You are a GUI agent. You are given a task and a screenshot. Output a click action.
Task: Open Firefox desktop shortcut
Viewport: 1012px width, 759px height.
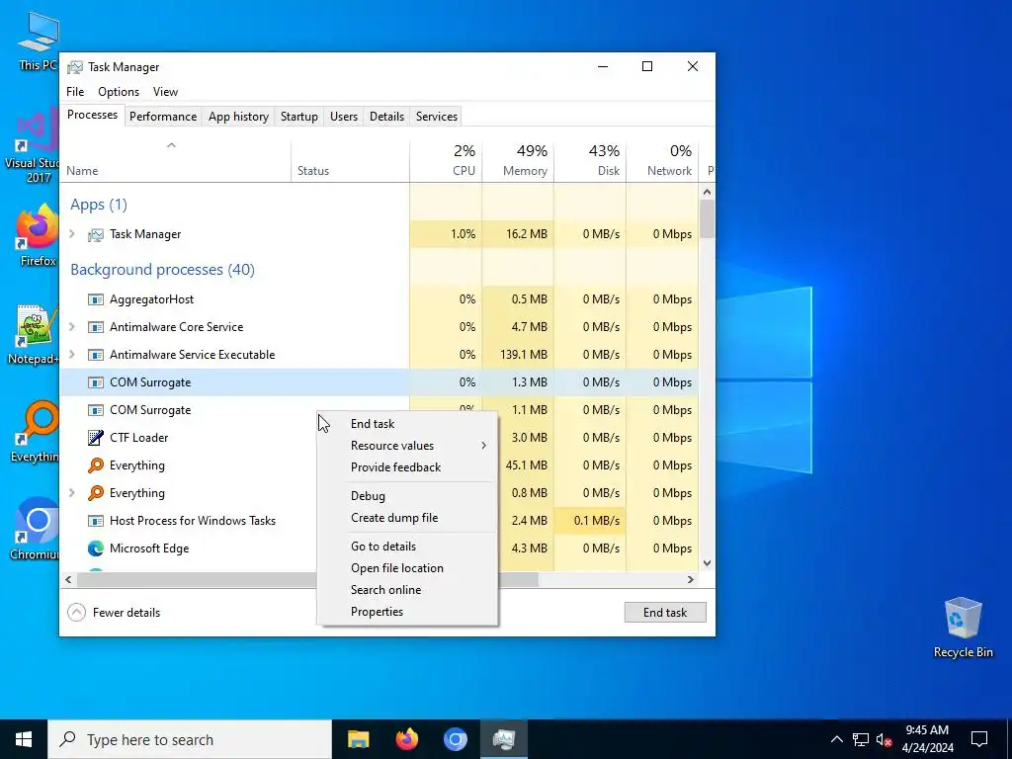(x=38, y=235)
